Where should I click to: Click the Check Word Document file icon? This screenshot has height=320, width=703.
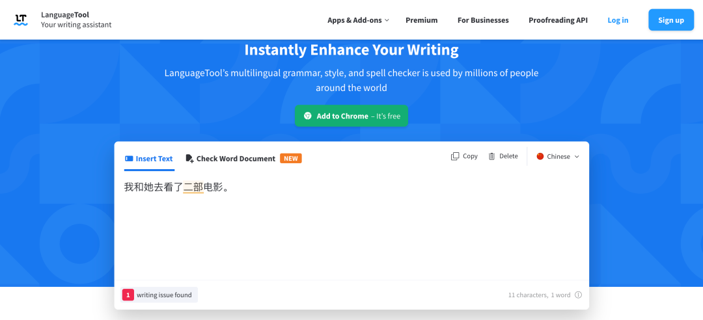(x=189, y=159)
